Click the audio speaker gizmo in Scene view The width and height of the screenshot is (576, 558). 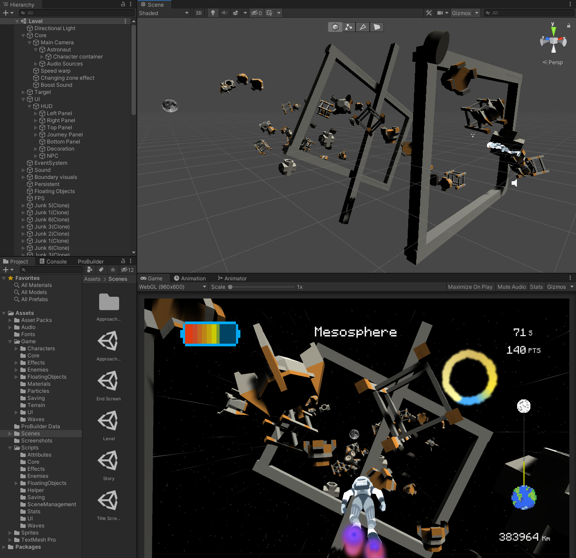[514, 183]
